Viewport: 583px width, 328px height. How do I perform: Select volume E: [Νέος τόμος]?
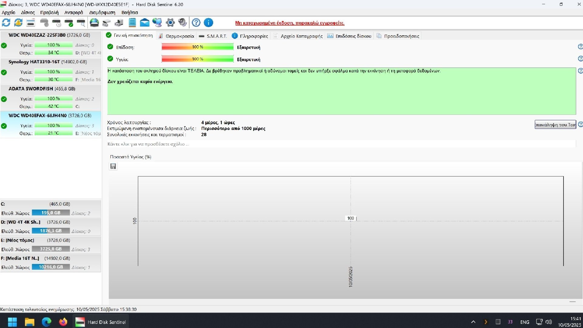pyautogui.click(x=50, y=245)
